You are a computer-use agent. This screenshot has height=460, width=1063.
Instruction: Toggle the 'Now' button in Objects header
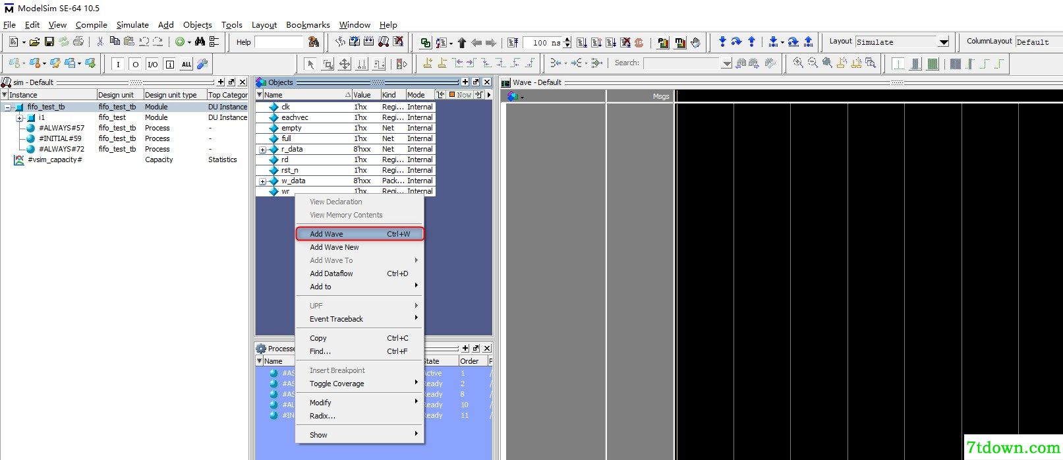point(460,94)
